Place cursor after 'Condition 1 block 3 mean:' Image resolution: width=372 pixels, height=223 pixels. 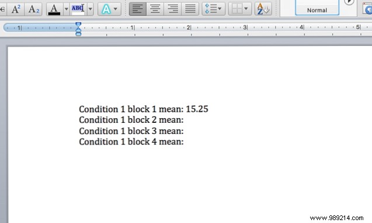184,131
